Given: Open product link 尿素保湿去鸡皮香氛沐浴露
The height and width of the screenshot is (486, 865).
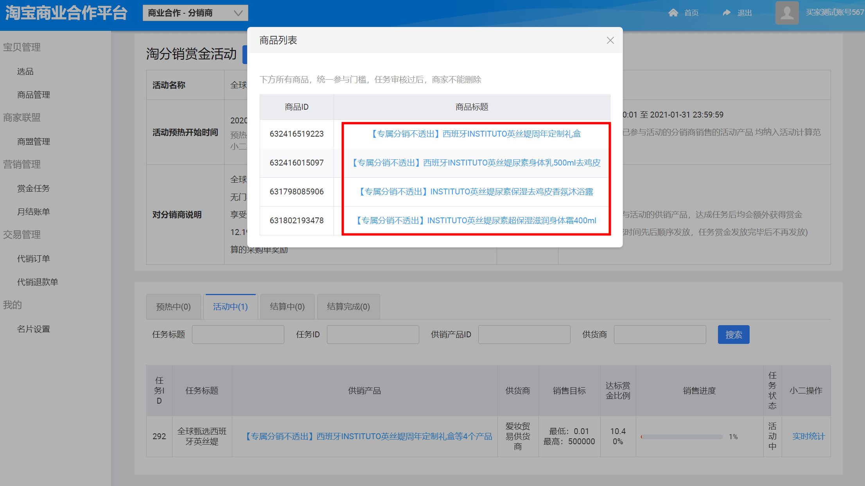Looking at the screenshot, I should [475, 192].
